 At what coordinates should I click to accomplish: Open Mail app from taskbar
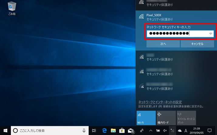pos(131,130)
